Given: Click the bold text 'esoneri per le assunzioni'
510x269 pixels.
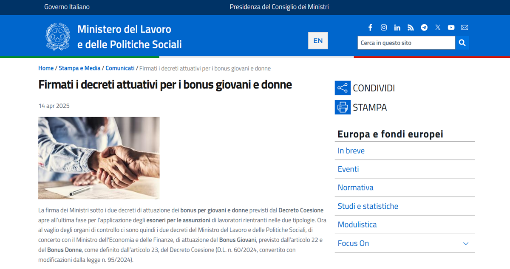Looking at the screenshot, I should pos(178,220).
